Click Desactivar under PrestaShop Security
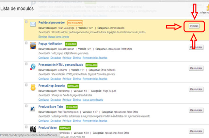The image size is (209, 138). click(56, 100)
